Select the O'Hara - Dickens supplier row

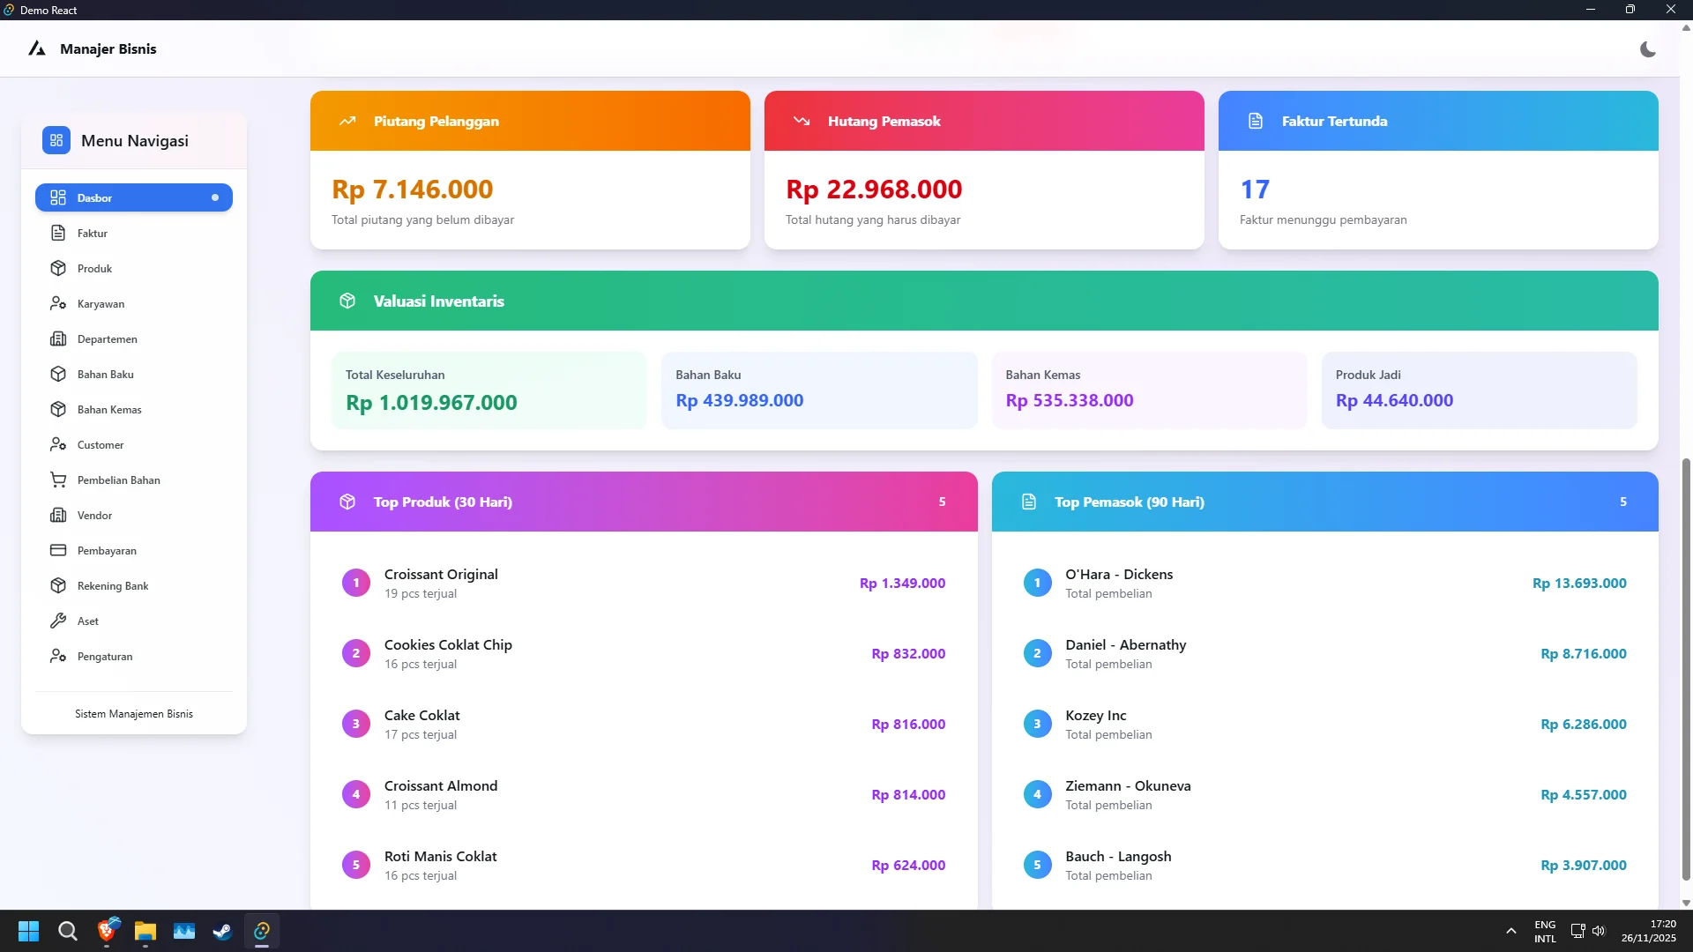1324,583
